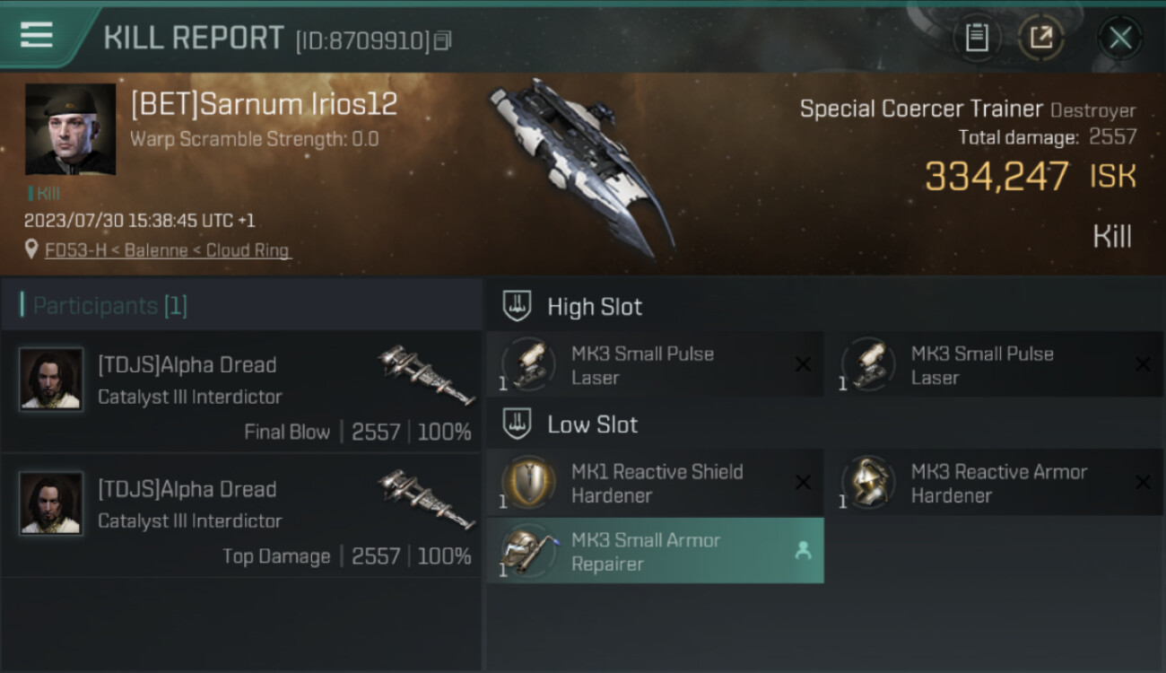Open the hamburger menu icon

(36, 35)
